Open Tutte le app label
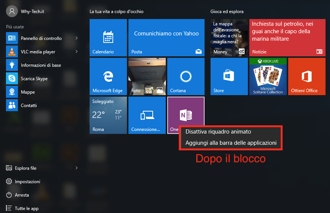 coord(27,209)
